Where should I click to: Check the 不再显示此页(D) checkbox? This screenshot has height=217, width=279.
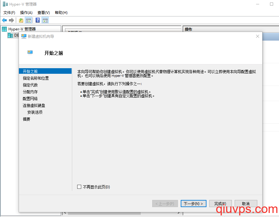(79, 187)
